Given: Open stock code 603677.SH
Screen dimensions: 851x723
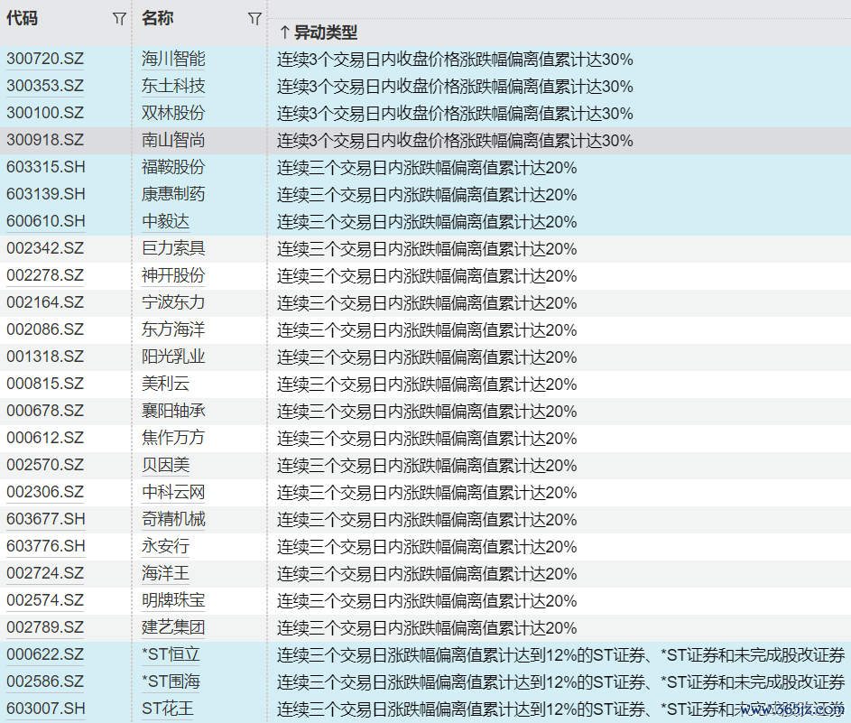Looking at the screenshot, I should point(46,519).
